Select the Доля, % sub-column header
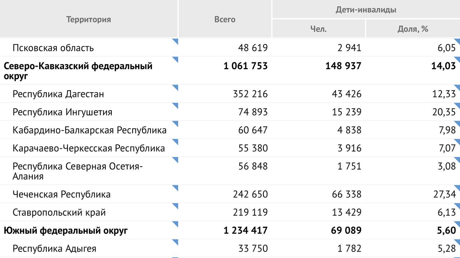Image resolution: width=460 pixels, height=258 pixels. (413, 29)
